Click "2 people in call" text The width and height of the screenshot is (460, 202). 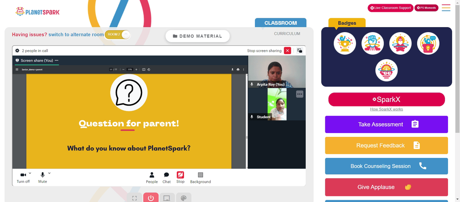tap(35, 50)
